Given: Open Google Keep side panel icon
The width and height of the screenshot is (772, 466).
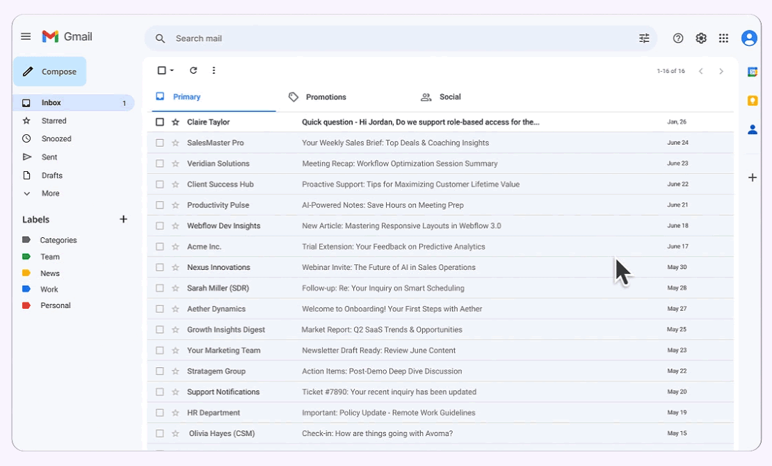Looking at the screenshot, I should pyautogui.click(x=753, y=100).
